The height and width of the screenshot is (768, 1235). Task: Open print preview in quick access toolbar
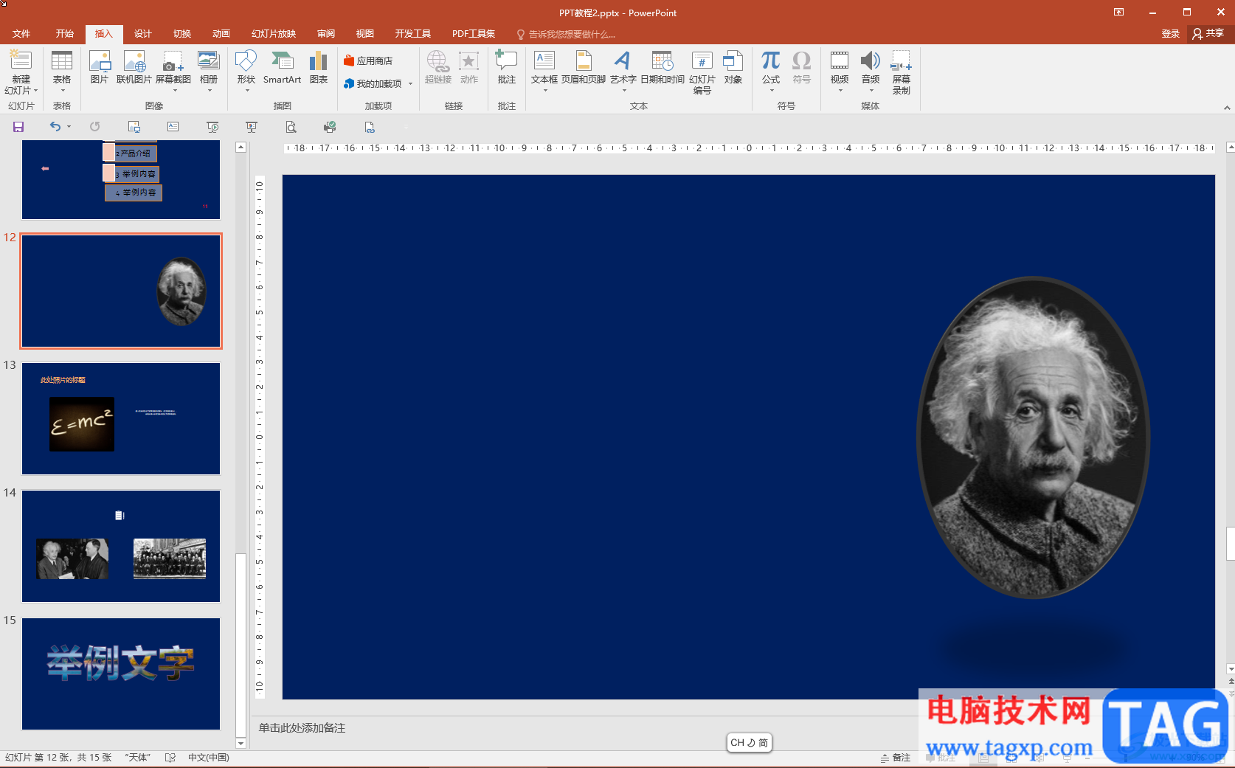(x=291, y=127)
